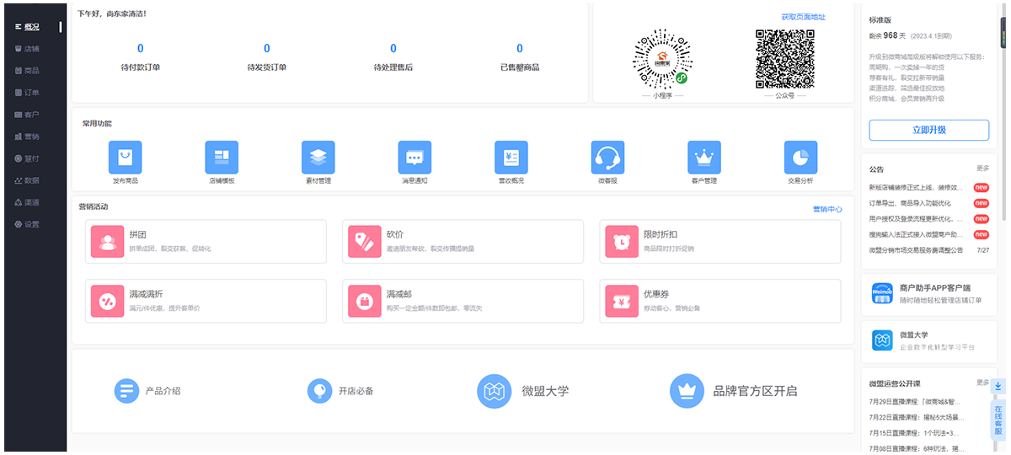
Task: Click the 店铺模板 layout icon
Action: pyautogui.click(x=222, y=158)
